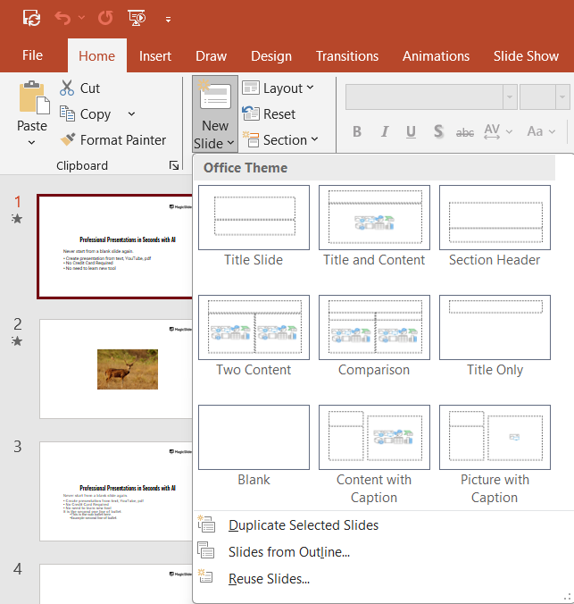574x604 pixels.
Task: Select the Format Painter brush icon
Action: (x=67, y=140)
